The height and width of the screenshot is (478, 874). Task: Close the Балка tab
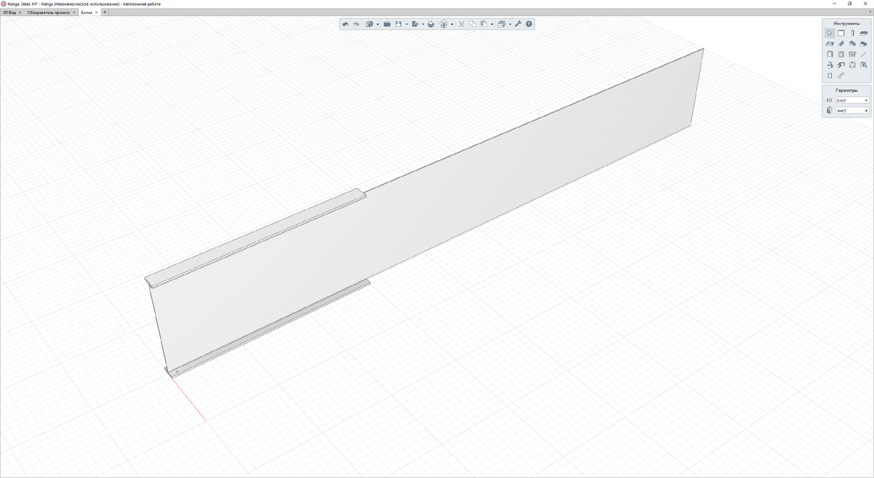click(x=97, y=12)
